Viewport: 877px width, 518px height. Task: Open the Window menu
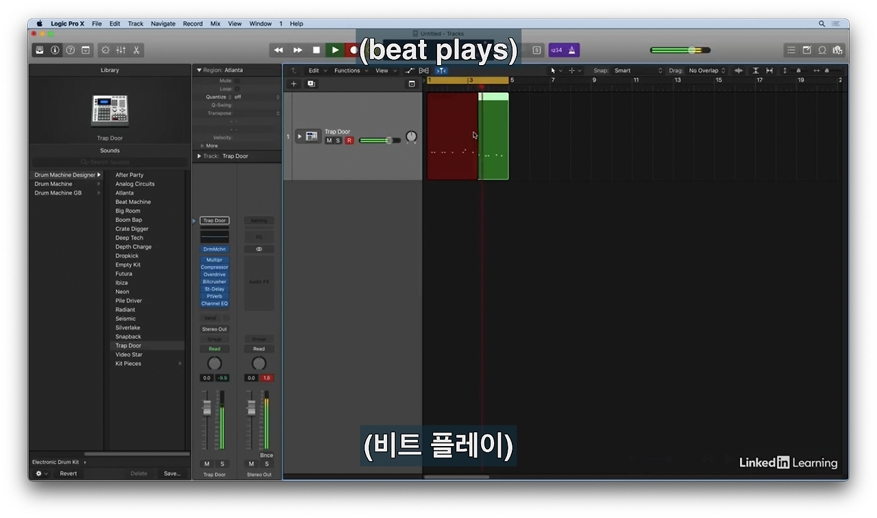click(260, 23)
